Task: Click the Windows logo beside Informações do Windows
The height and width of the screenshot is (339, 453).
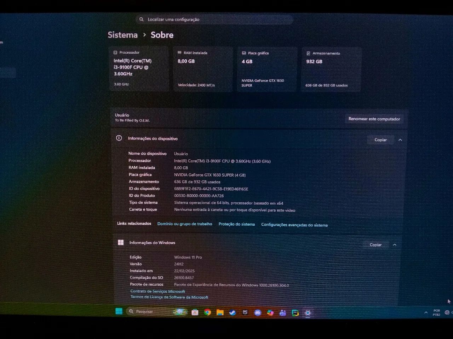Action: pos(121,242)
